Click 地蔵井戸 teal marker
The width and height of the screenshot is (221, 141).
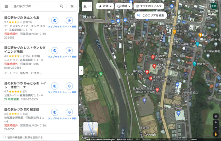(x=195, y=64)
